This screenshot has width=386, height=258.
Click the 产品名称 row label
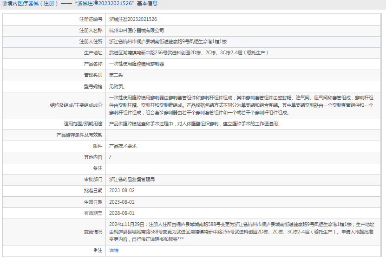[93, 64]
